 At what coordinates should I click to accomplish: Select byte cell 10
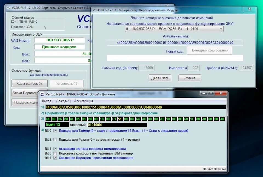(102, 119)
